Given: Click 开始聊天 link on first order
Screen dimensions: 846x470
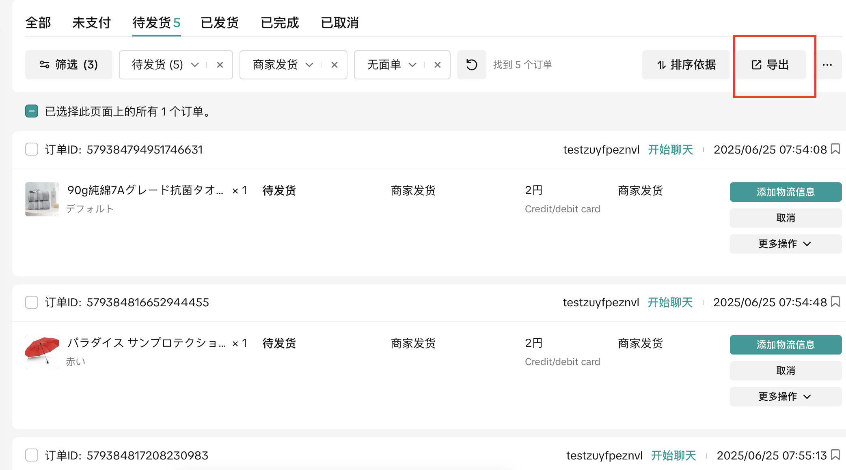Looking at the screenshot, I should (670, 150).
